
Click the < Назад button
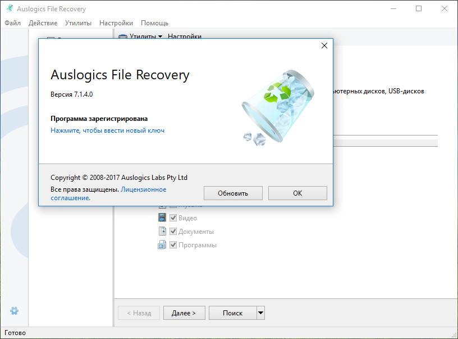[x=139, y=313]
